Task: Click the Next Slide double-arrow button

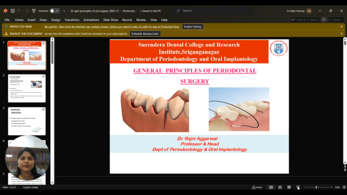Action: (345, 170)
